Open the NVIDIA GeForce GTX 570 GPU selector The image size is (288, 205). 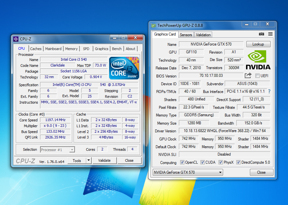pyautogui.click(x=188, y=172)
